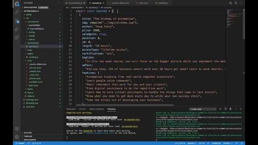Split the terminal panel
Screen dimensions: 258x145
point(225,109)
